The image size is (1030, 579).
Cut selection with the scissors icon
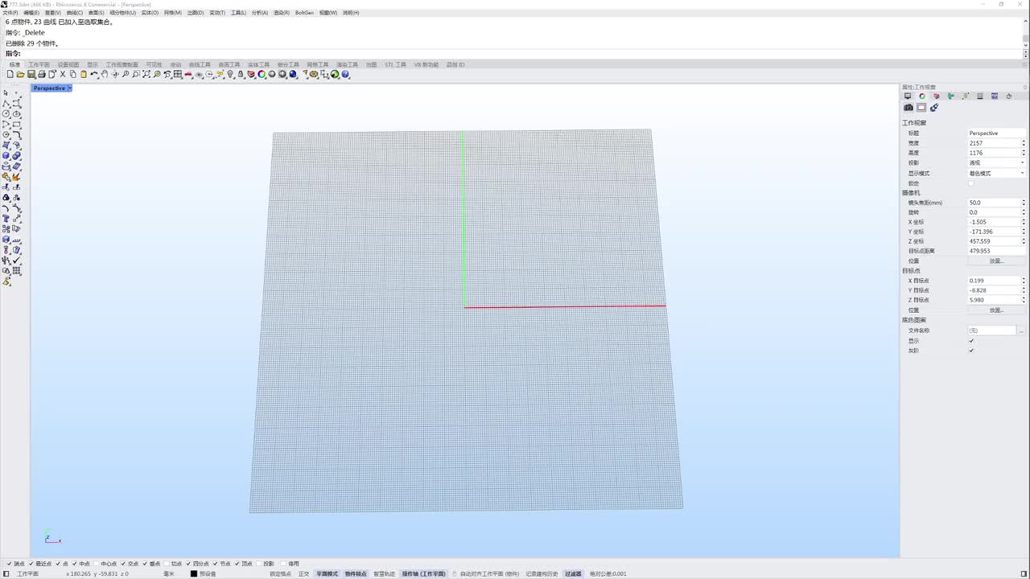point(63,74)
